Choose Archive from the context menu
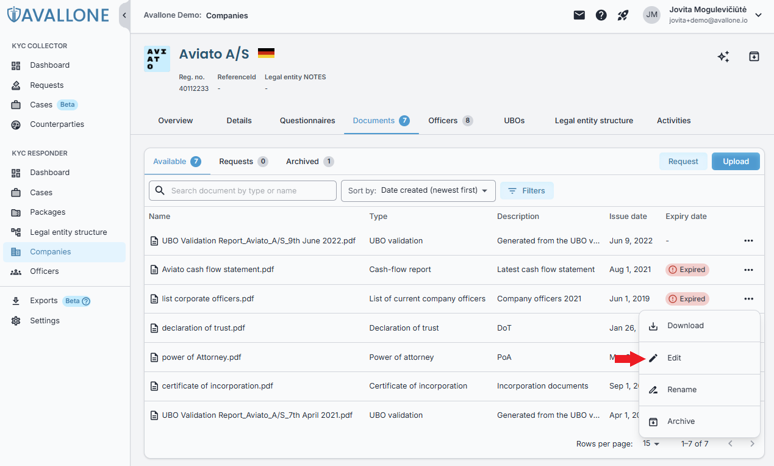 (700, 421)
